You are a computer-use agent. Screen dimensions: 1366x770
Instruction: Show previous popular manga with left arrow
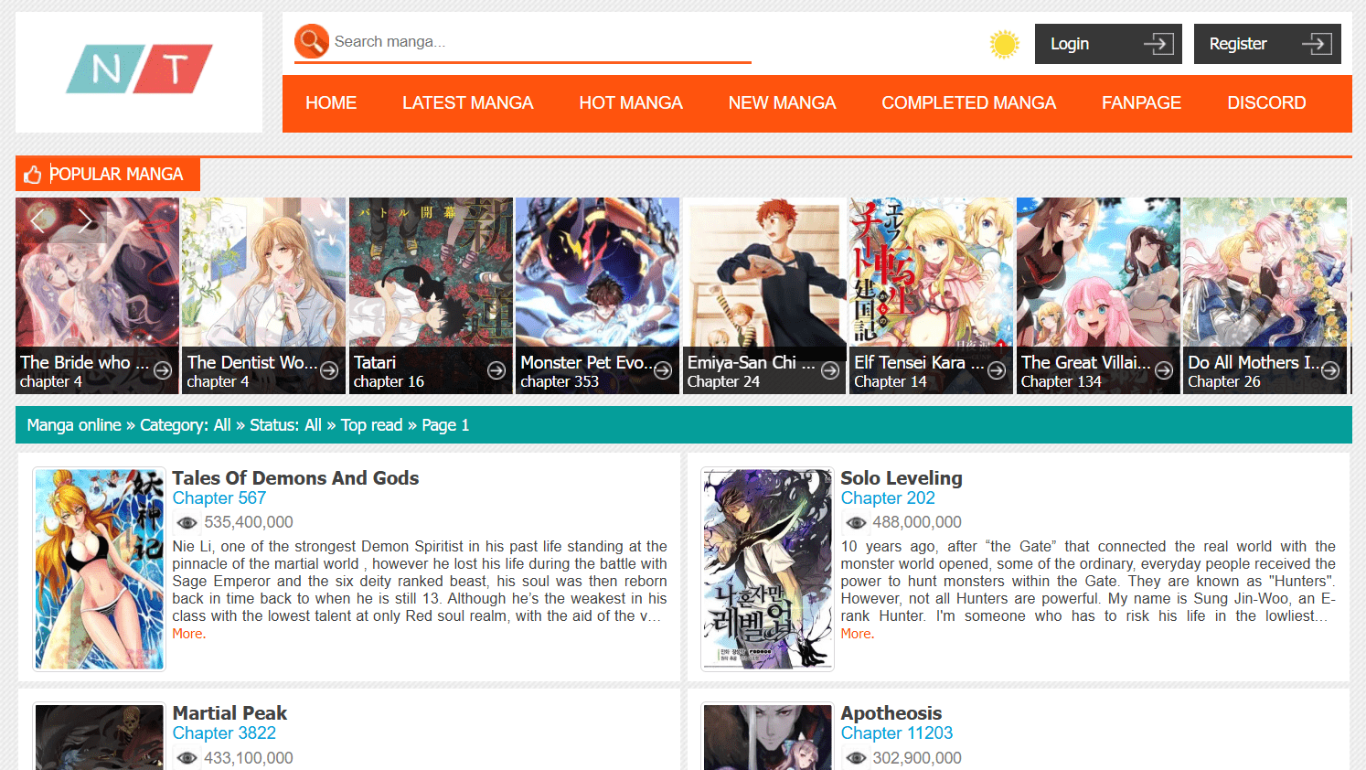[37, 220]
